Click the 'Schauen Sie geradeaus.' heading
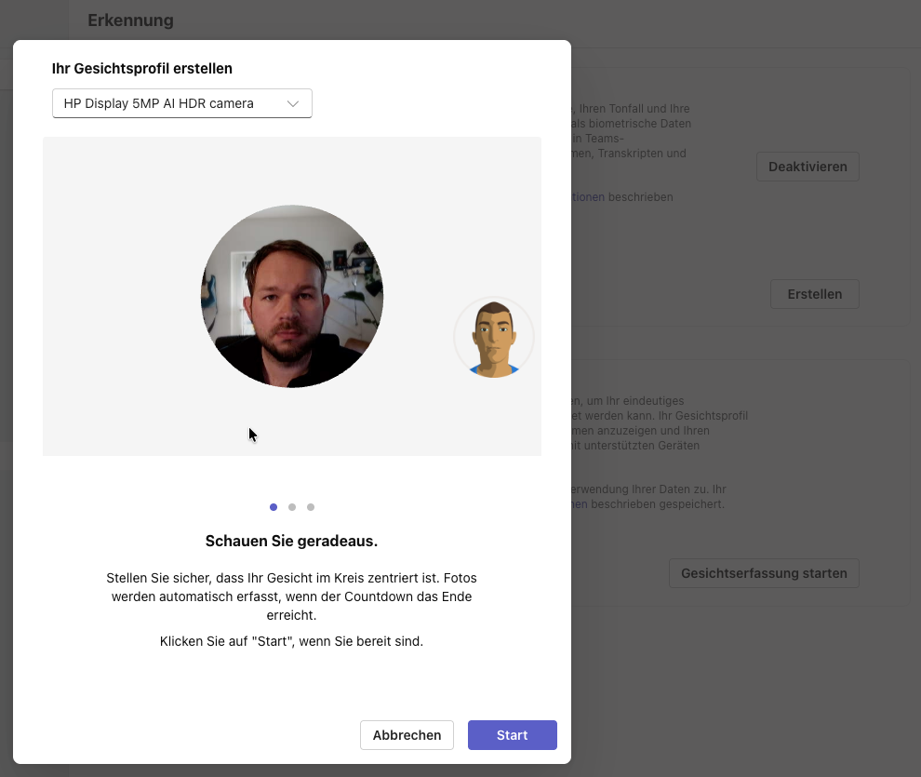The width and height of the screenshot is (921, 777). pyautogui.click(x=291, y=541)
